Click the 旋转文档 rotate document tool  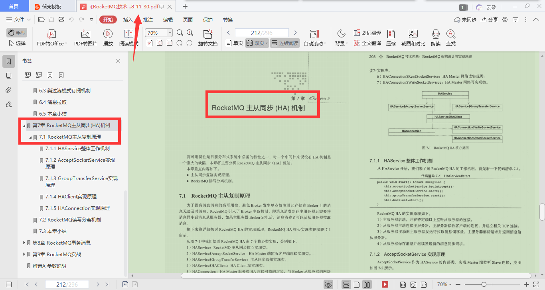[208, 38]
